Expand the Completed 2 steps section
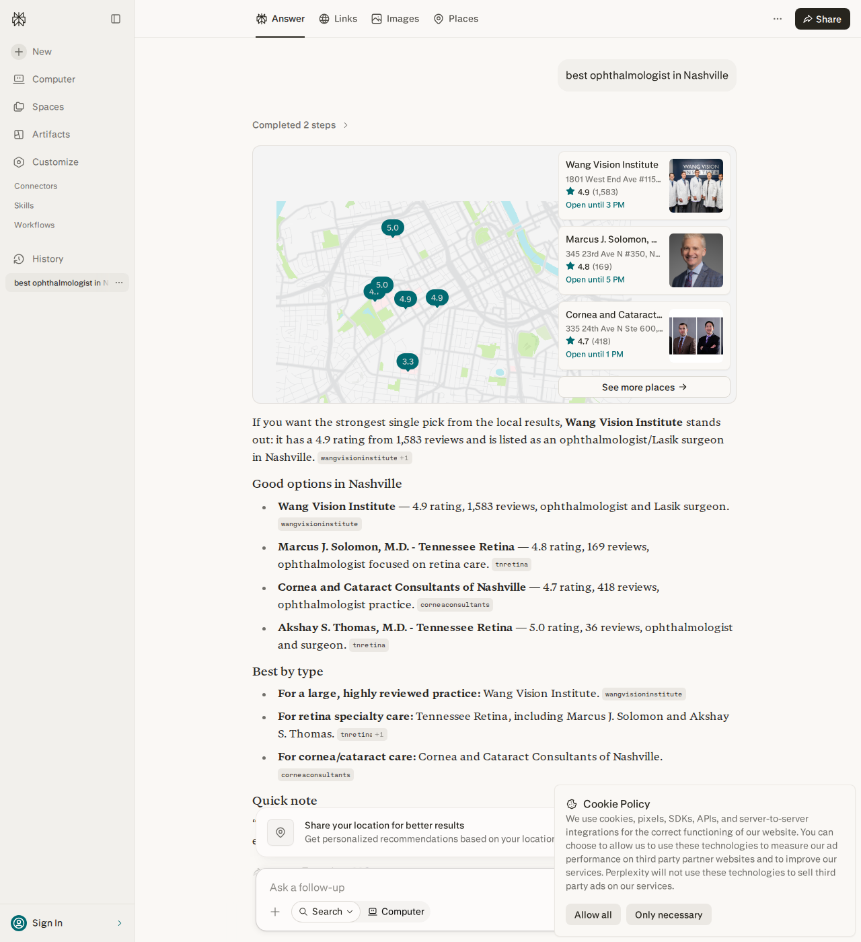Screen dimensions: 861x942 [x=300, y=125]
